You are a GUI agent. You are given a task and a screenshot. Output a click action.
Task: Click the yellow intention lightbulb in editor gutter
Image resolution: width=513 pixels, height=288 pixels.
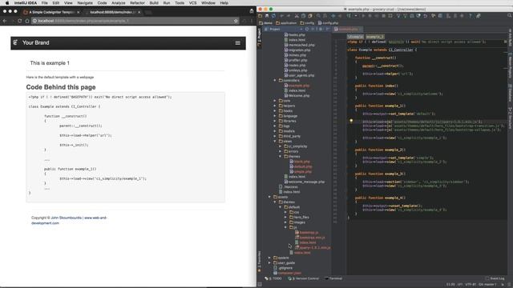click(351, 121)
